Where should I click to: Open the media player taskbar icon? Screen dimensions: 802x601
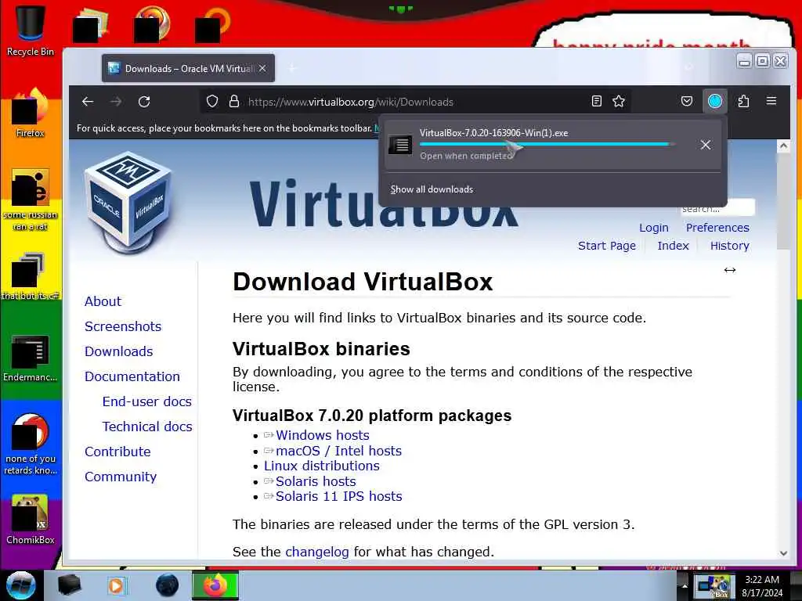coord(116,585)
